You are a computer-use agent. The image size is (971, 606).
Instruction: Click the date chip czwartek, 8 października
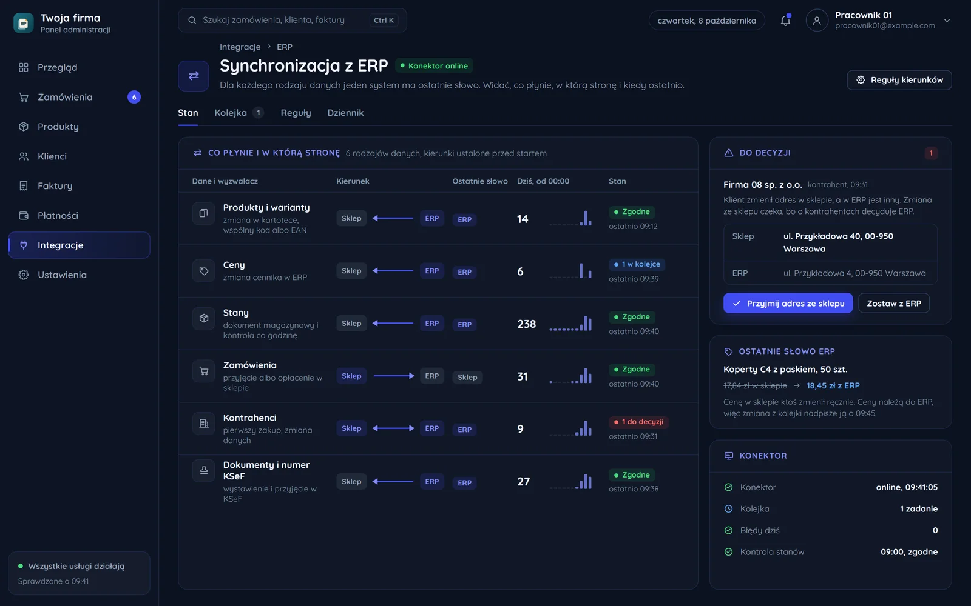pos(707,21)
